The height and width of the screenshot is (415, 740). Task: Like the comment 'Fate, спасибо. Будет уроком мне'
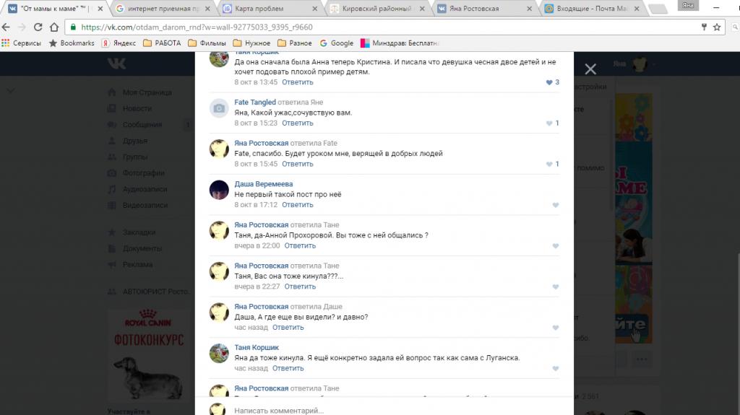pos(549,164)
